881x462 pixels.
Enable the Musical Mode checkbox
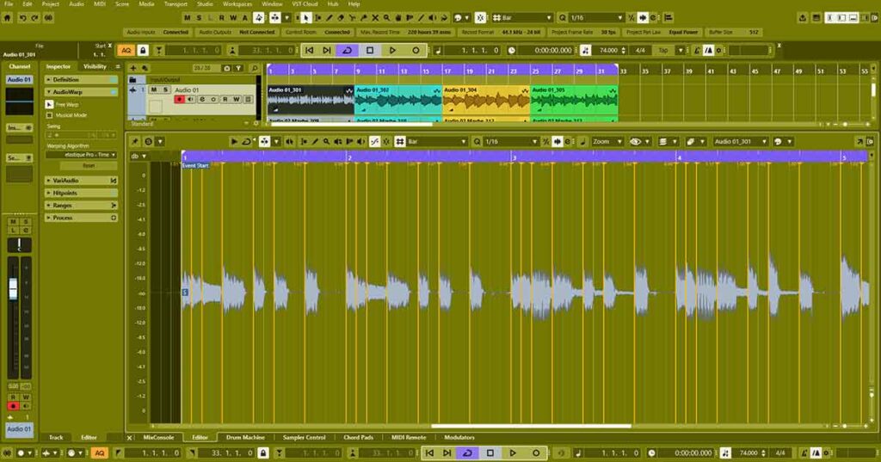coord(49,114)
